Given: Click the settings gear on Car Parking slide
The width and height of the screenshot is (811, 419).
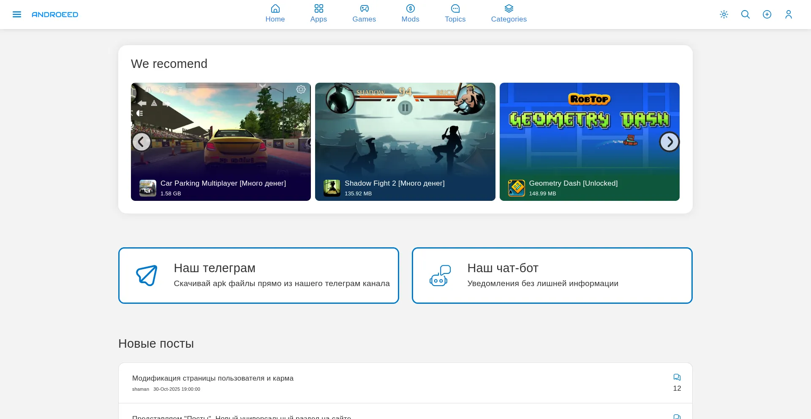Looking at the screenshot, I should 301,89.
